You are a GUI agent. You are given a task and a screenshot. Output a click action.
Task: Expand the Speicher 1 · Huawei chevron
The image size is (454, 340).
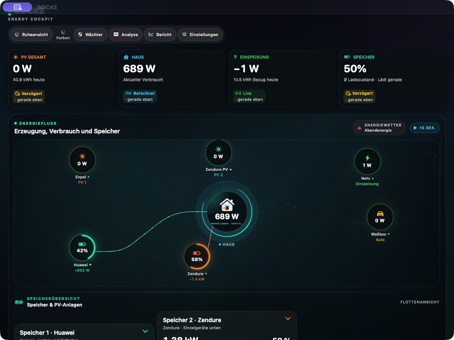pyautogui.click(x=145, y=331)
